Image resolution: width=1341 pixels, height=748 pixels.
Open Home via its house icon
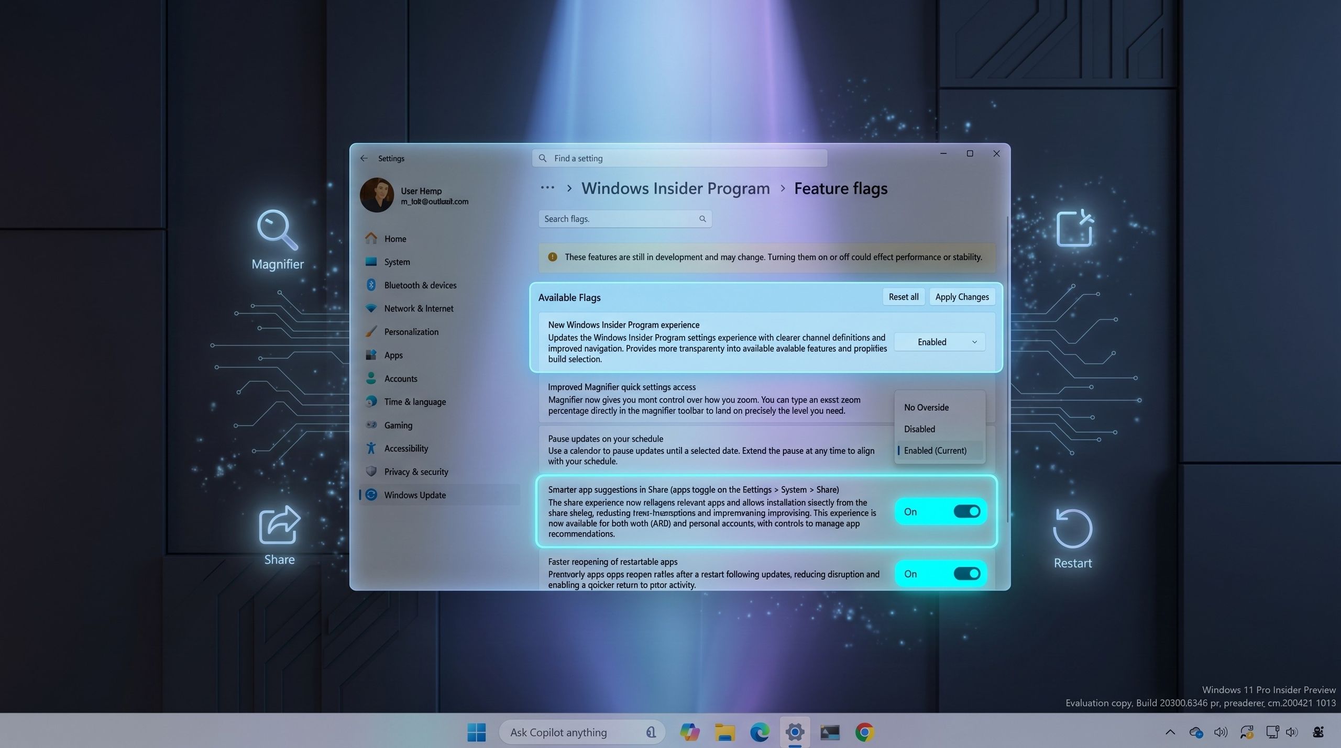click(x=371, y=239)
